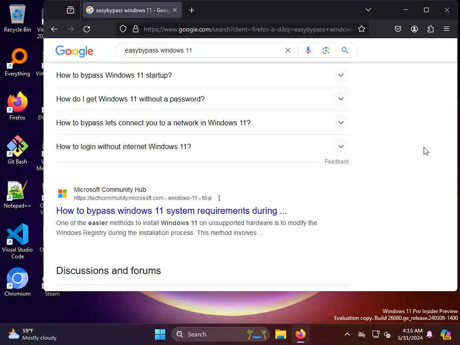
Task: Open the Windows Start button
Action: click(x=160, y=334)
